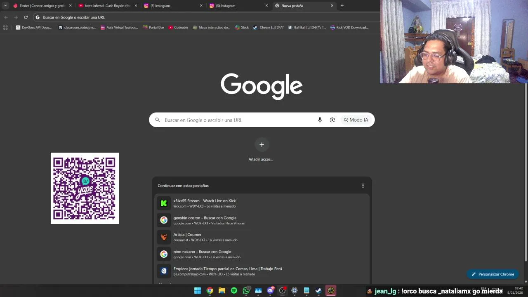Image resolution: width=528 pixels, height=297 pixels.
Task: Open Notepad from the taskbar
Action: pyautogui.click(x=306, y=290)
